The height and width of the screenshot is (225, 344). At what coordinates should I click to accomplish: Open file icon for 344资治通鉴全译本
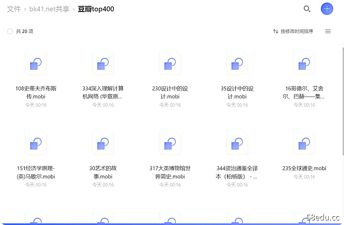[x=237, y=142]
